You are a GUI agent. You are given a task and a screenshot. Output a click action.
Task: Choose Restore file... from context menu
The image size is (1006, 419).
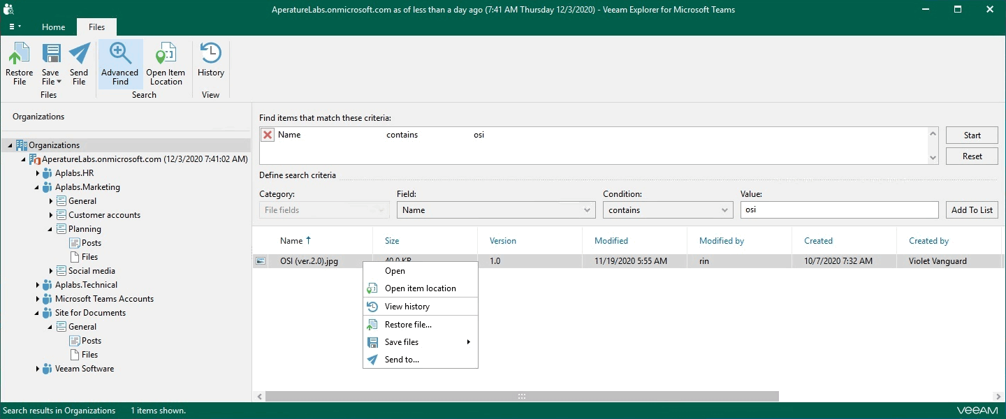point(421,325)
